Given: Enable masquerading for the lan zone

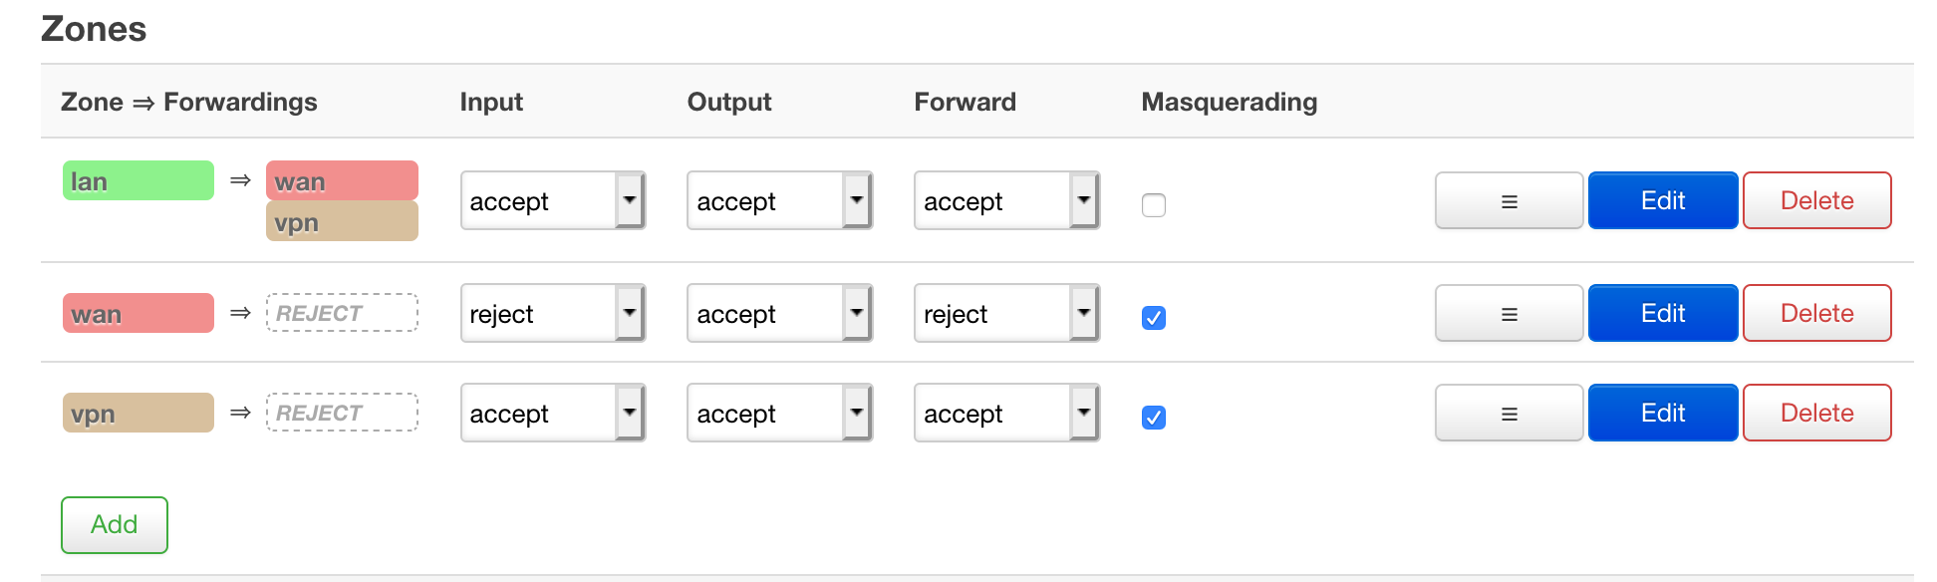Looking at the screenshot, I should [1153, 205].
